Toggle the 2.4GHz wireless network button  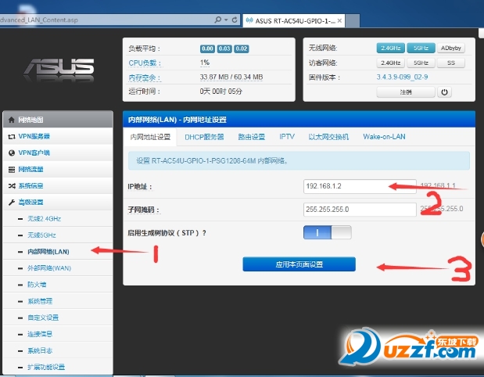390,48
